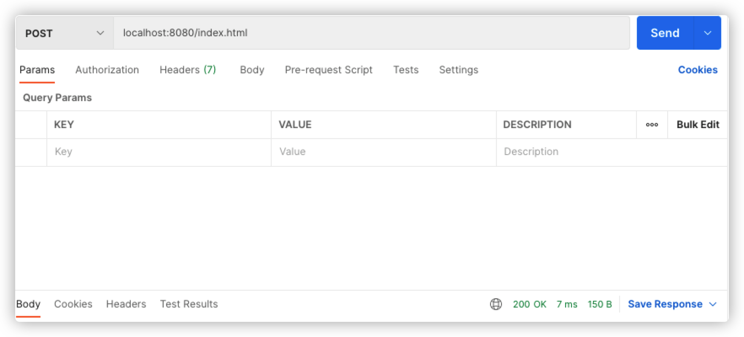Screen dimensions: 744x337
Task: Show the response Cookies tab
Action: point(73,304)
